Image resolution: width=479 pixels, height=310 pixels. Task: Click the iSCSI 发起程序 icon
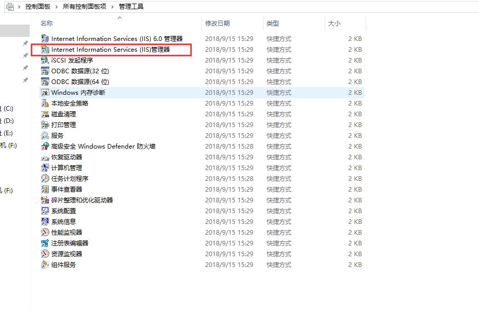pyautogui.click(x=45, y=60)
